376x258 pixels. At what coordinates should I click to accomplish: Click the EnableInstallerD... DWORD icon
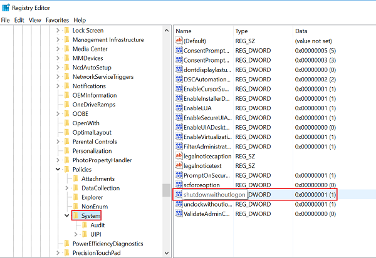(179, 98)
